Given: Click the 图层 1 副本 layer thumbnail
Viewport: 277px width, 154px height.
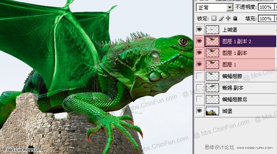Looking at the screenshot, I should point(212,53).
